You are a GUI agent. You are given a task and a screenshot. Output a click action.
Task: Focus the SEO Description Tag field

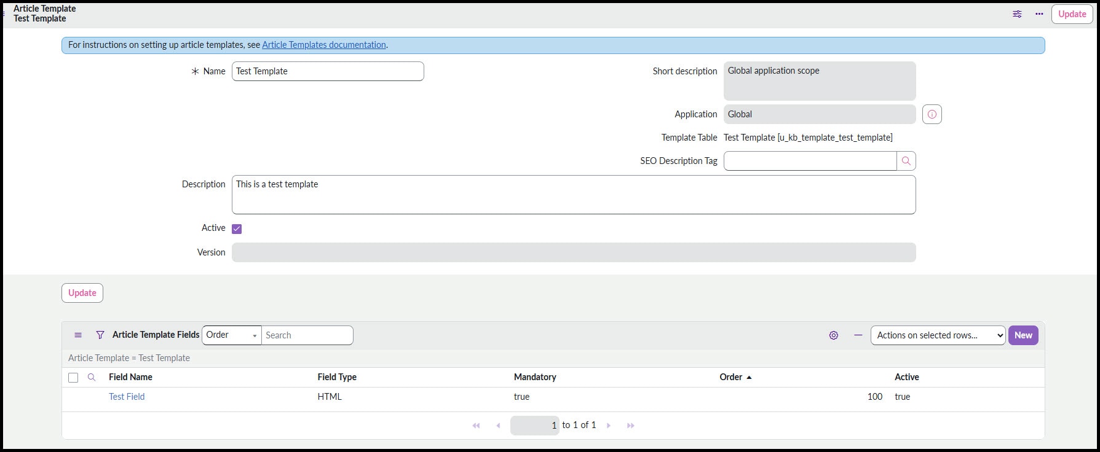(810, 161)
